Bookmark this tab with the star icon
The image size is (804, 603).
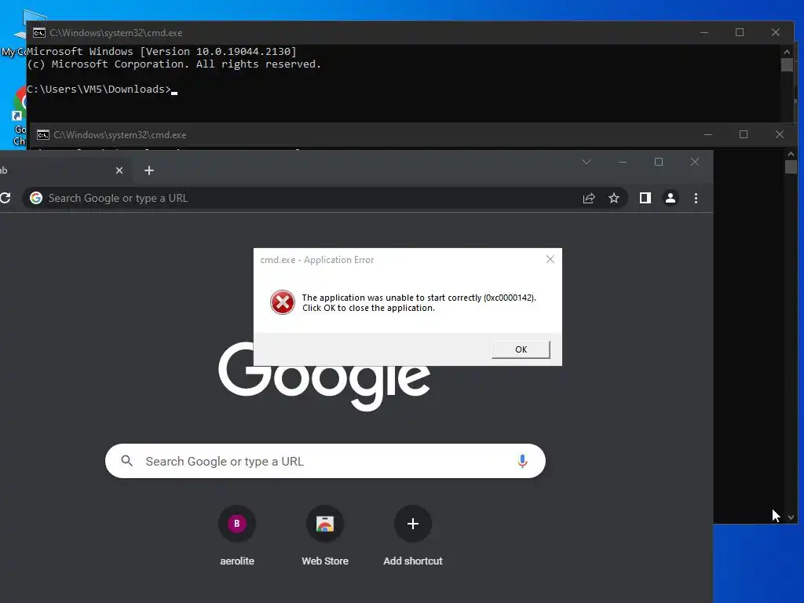tap(614, 198)
